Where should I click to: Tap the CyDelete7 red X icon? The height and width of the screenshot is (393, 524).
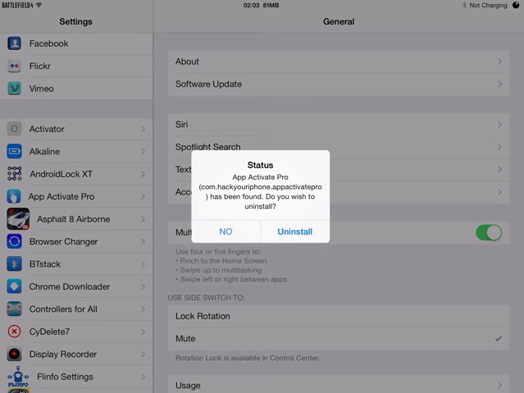click(x=15, y=332)
